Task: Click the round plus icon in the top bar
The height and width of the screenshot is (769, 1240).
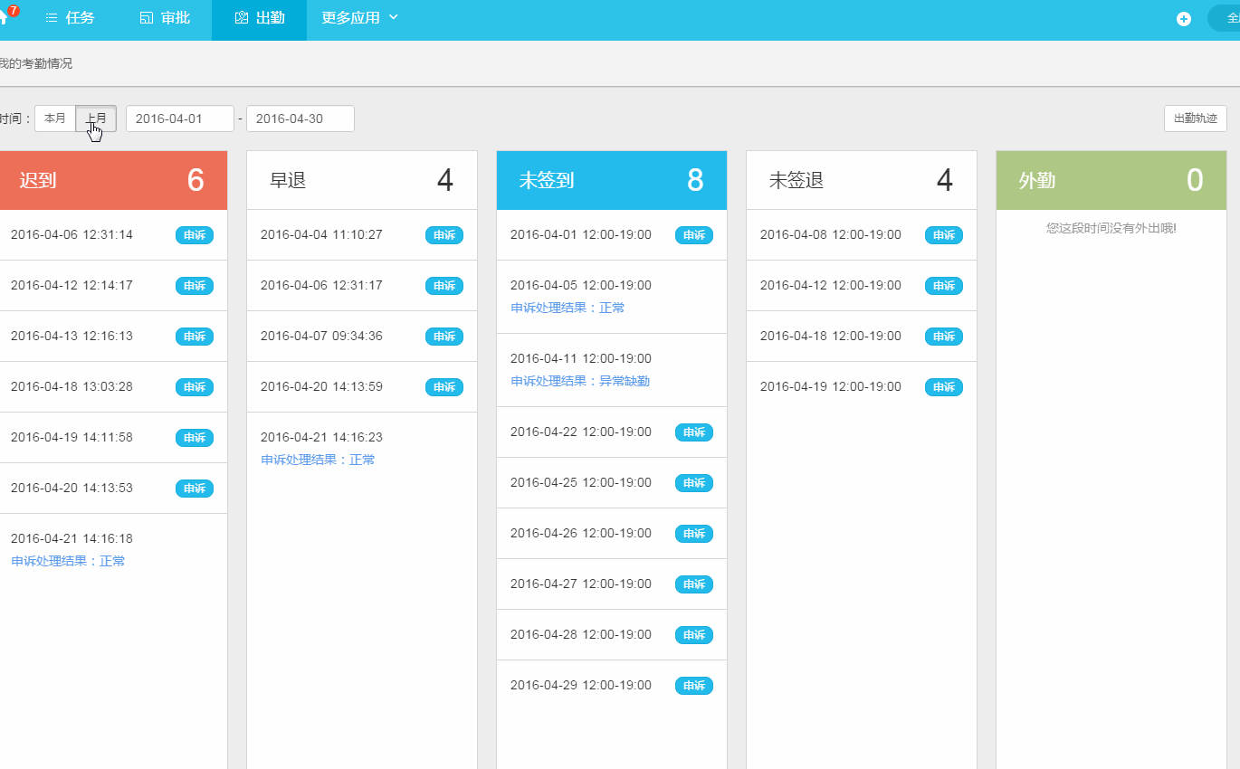Action: click(x=1183, y=19)
